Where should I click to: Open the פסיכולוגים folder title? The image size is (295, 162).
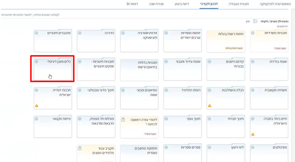(280, 148)
